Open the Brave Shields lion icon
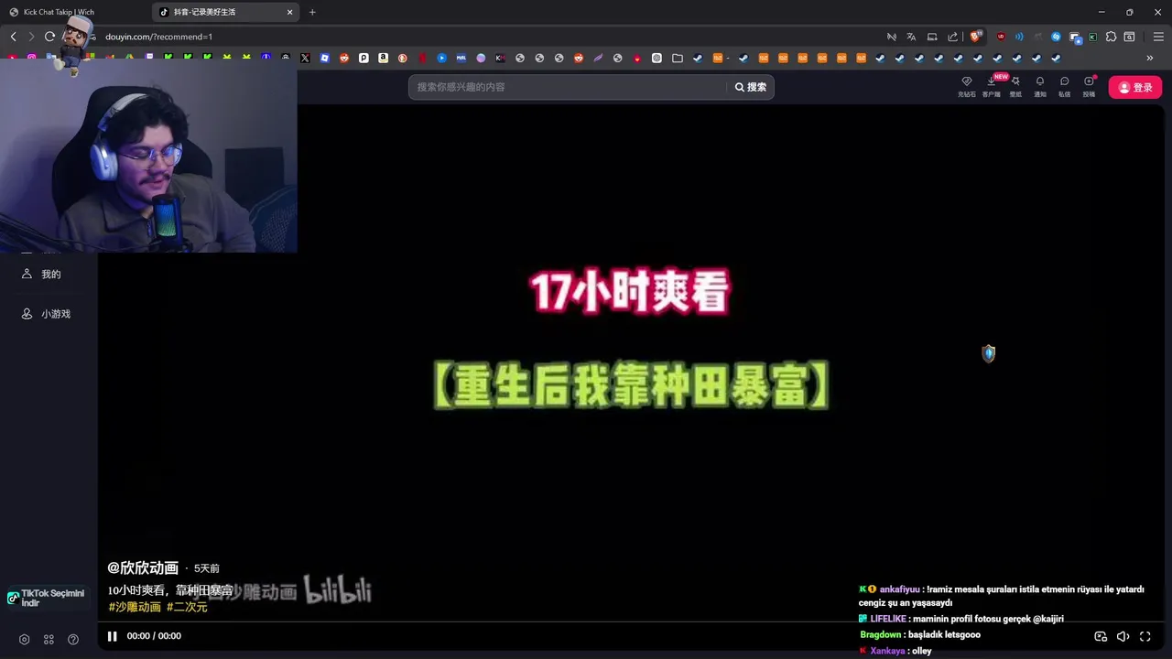 pos(976,37)
